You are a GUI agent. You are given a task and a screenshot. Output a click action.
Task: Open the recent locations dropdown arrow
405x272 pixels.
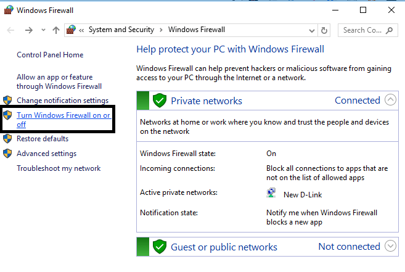43,30
